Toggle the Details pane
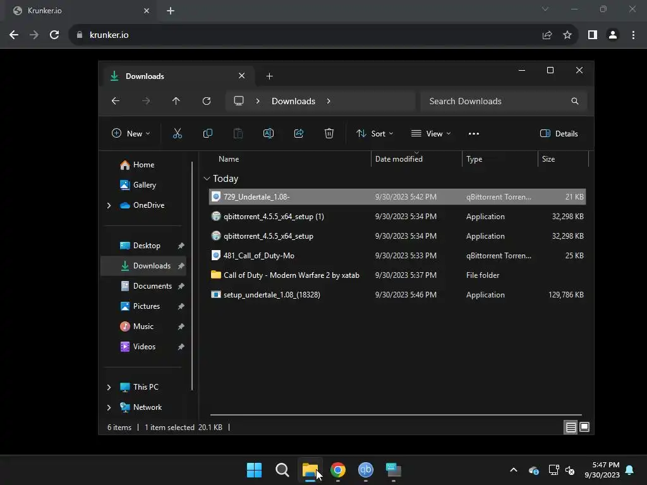The width and height of the screenshot is (647, 485). [559, 134]
